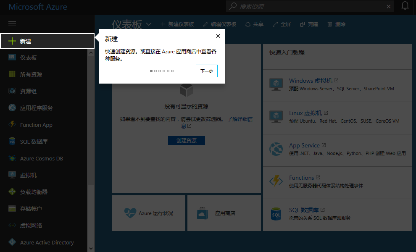Toggle the hamburger sidebar menu

click(12, 24)
